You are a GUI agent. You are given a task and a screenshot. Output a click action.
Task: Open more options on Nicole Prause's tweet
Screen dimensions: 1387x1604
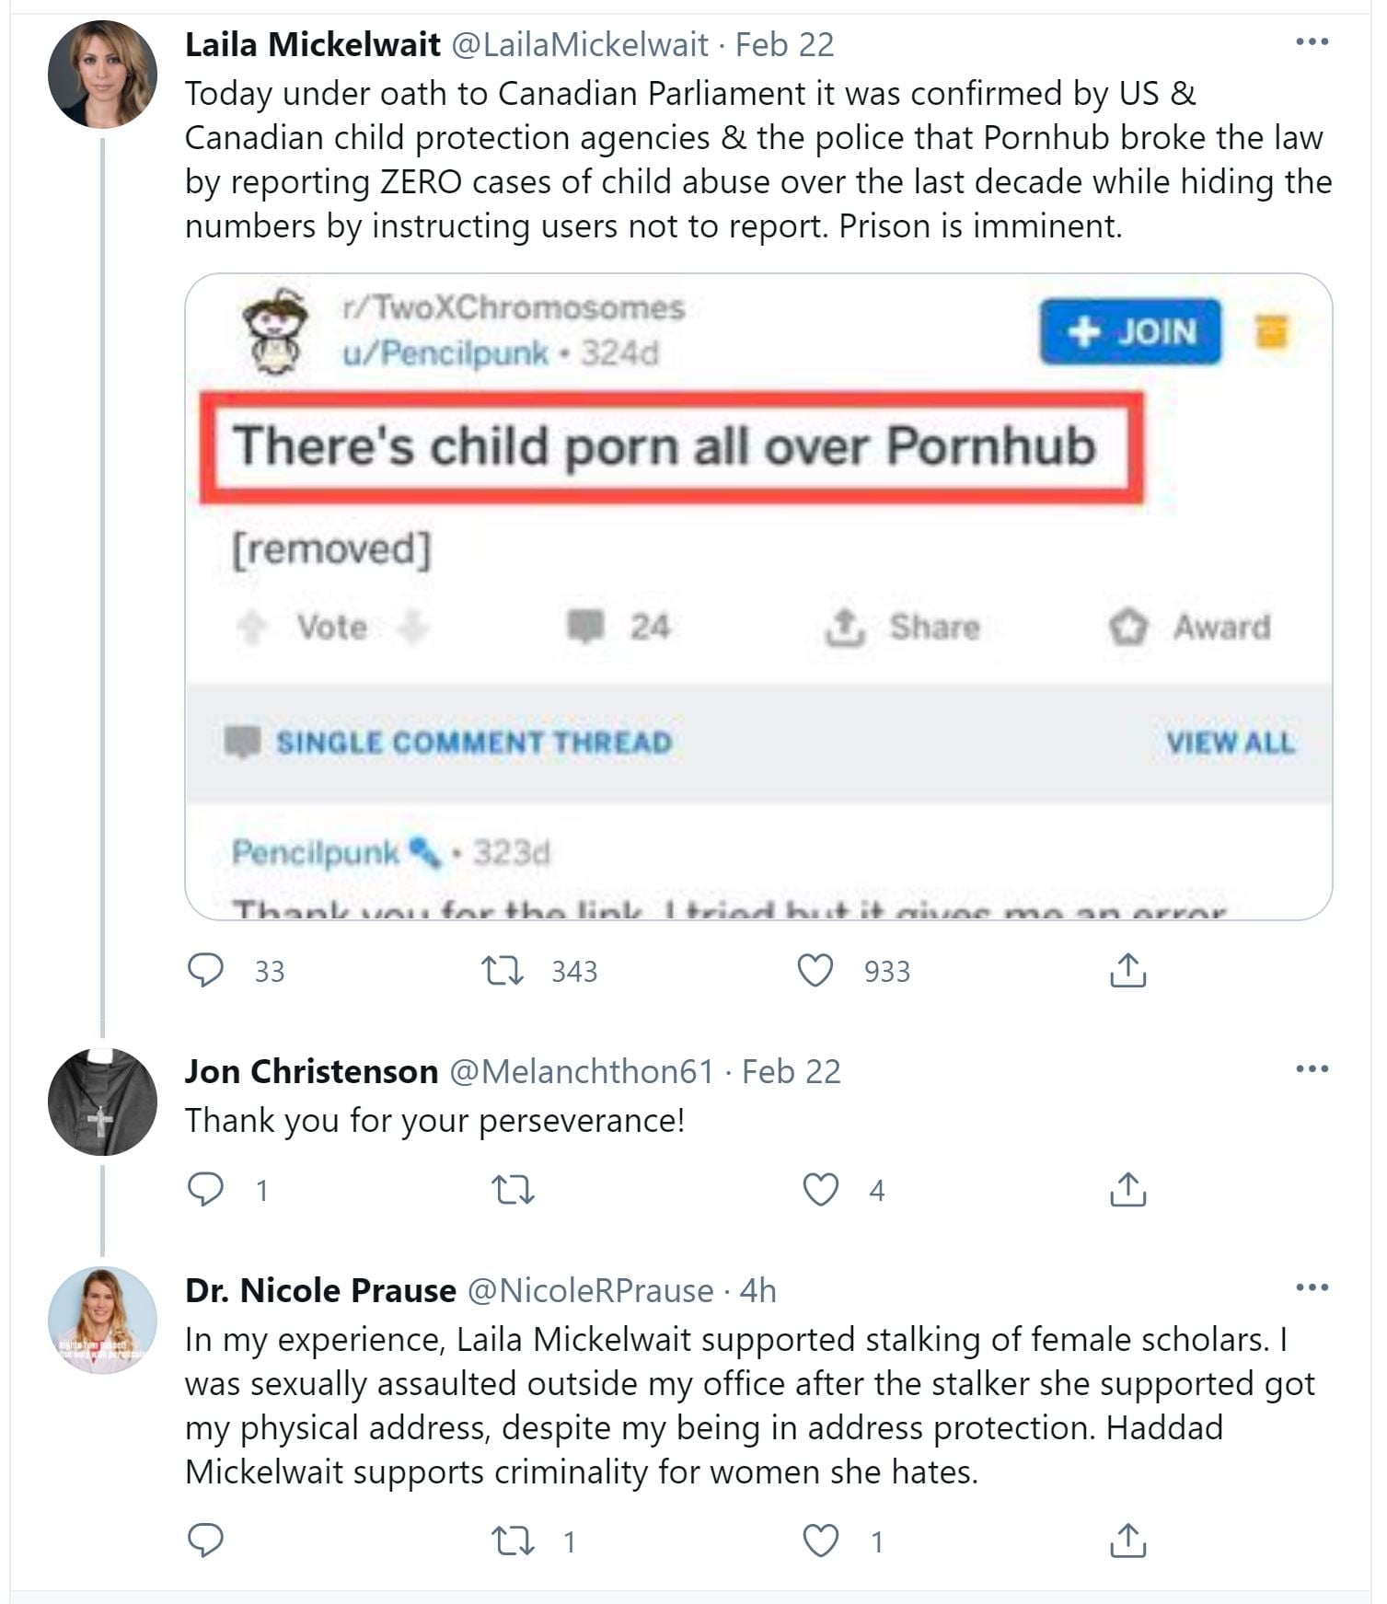pyautogui.click(x=1312, y=1287)
